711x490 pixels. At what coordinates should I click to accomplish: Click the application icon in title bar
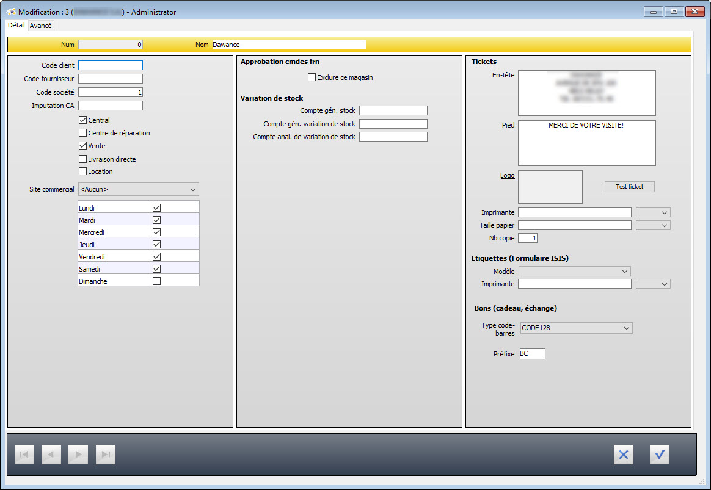coord(10,12)
